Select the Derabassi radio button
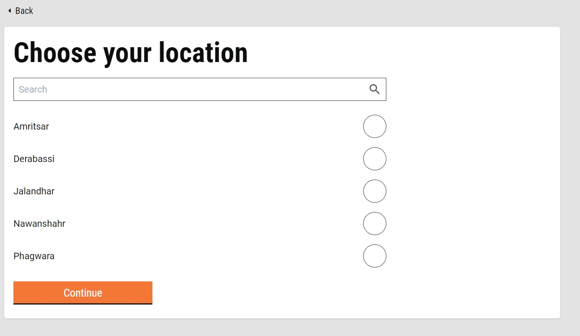 [x=374, y=159]
